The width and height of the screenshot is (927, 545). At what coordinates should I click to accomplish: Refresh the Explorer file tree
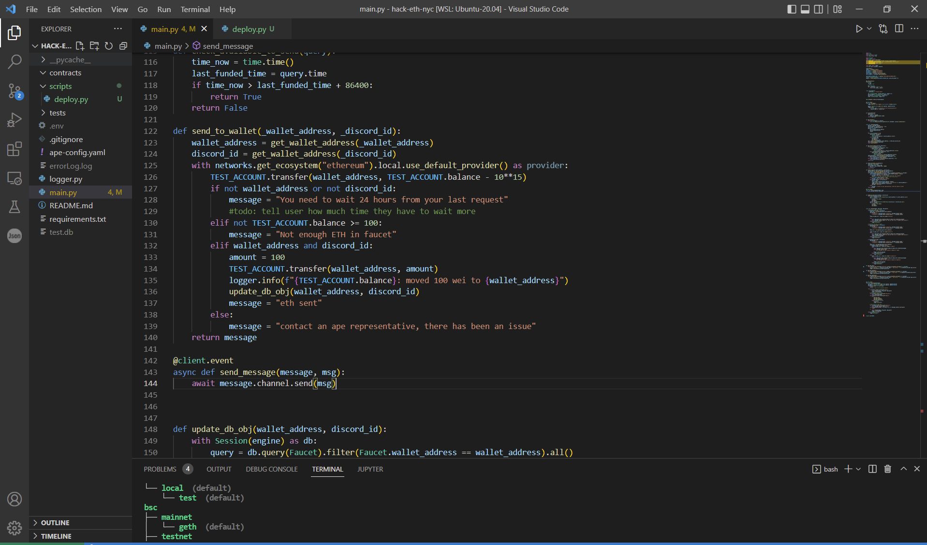[109, 46]
